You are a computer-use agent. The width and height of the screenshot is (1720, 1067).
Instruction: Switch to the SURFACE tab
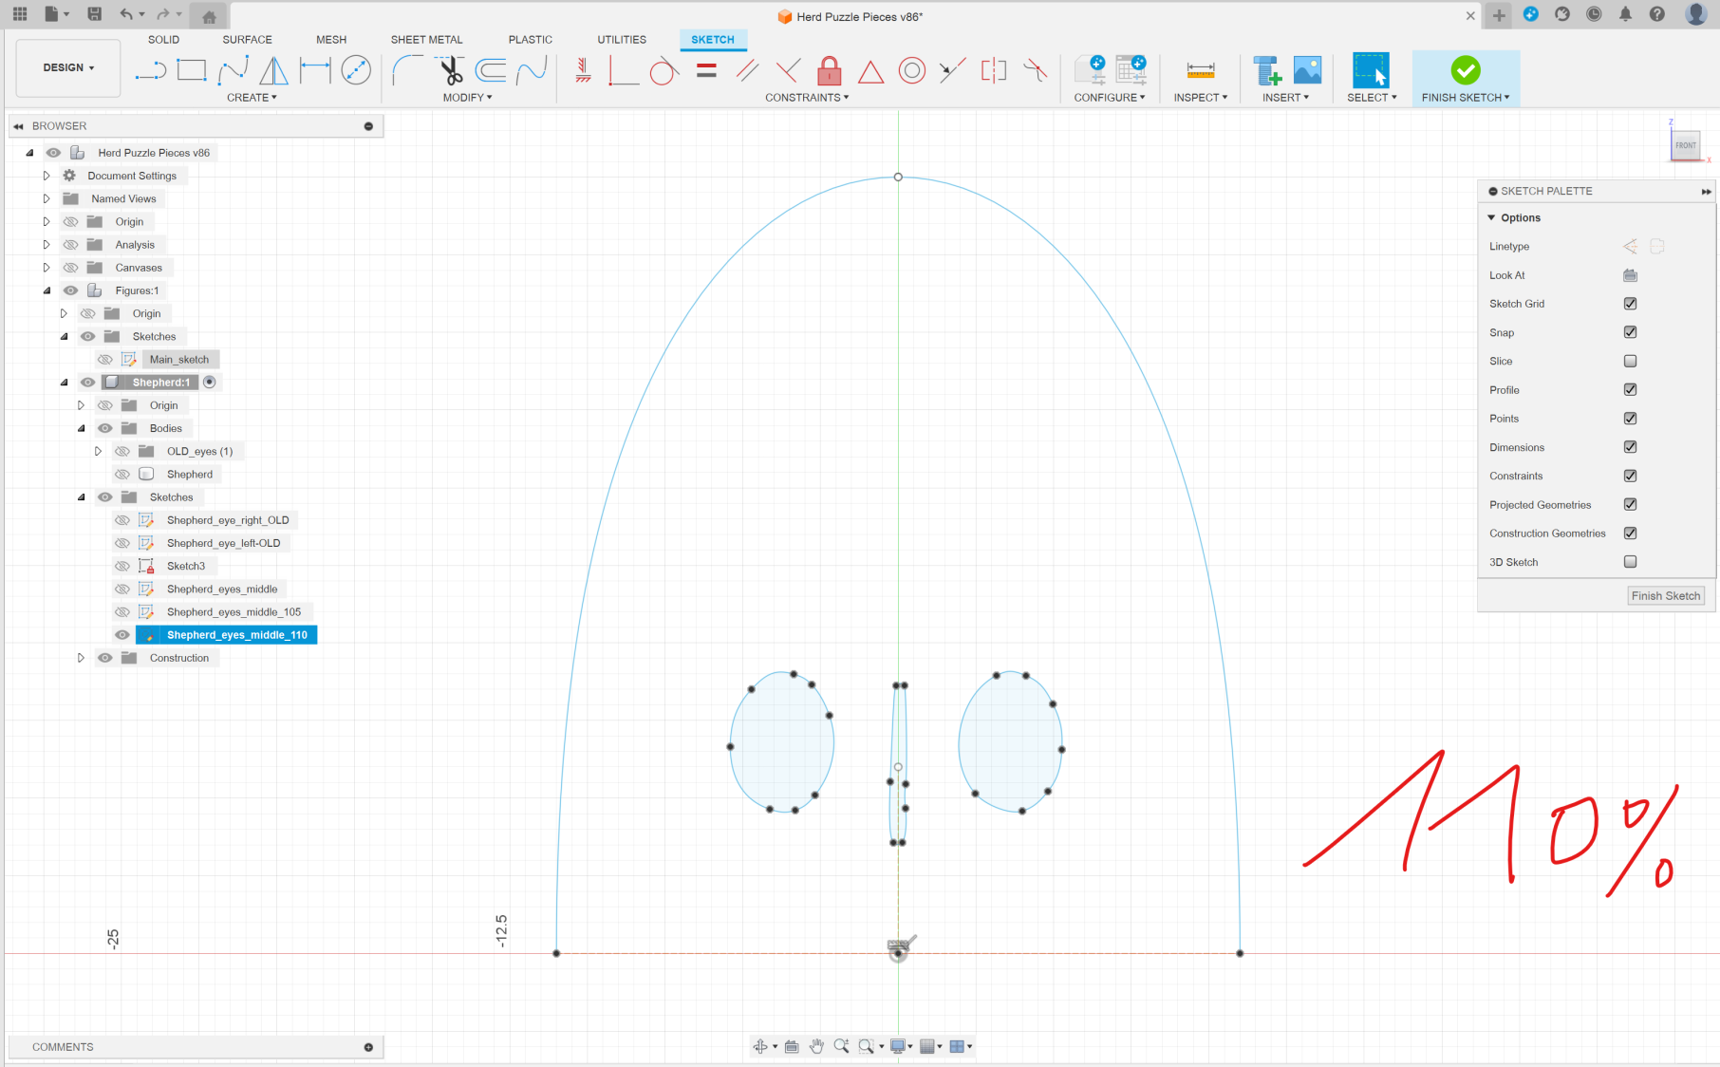[247, 40]
